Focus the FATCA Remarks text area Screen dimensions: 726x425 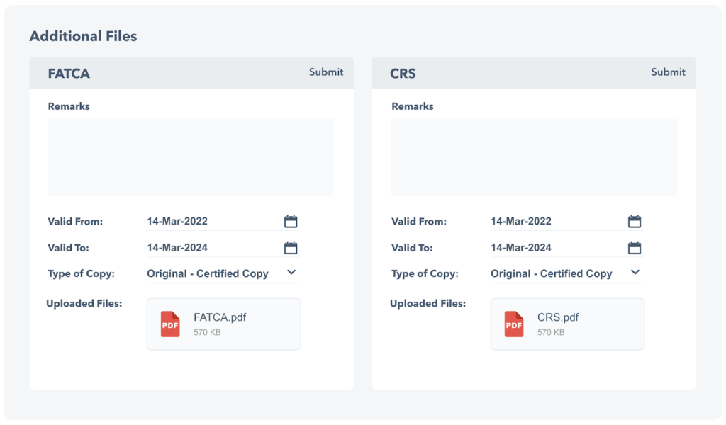tap(190, 157)
